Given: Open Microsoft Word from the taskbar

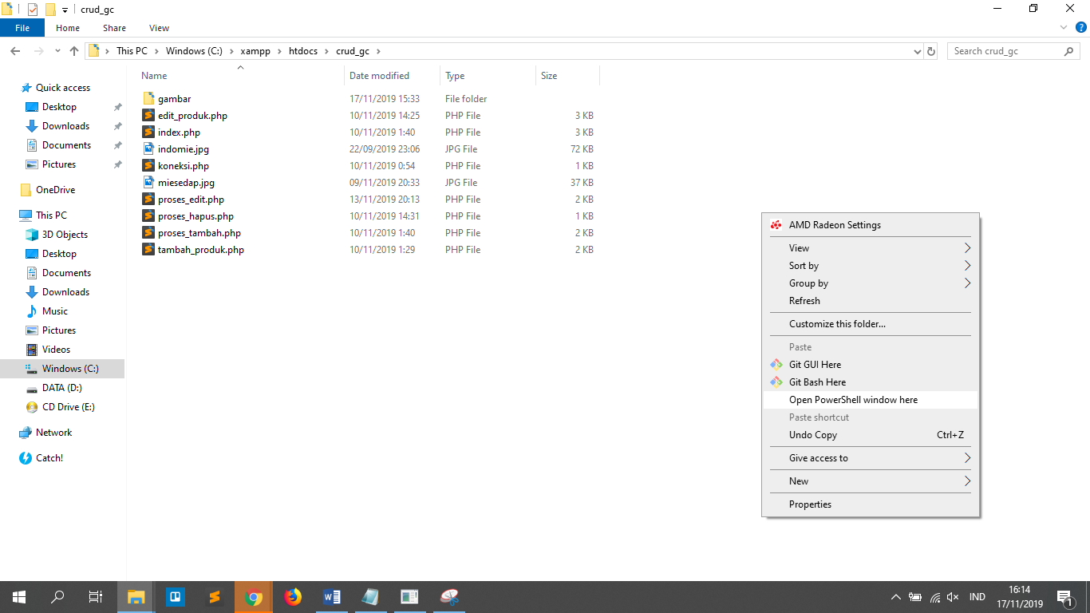Looking at the screenshot, I should point(332,597).
